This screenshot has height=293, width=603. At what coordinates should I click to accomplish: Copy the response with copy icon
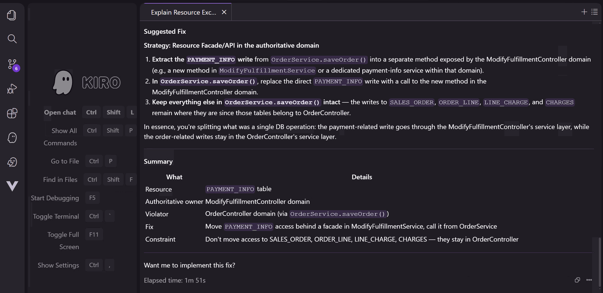pyautogui.click(x=577, y=280)
